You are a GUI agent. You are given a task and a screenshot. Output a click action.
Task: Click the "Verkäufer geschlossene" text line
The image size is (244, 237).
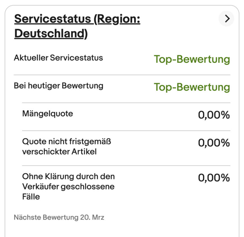point(68,187)
